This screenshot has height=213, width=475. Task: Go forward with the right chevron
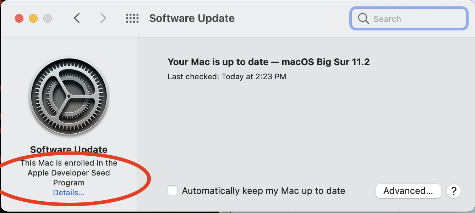[x=103, y=18]
